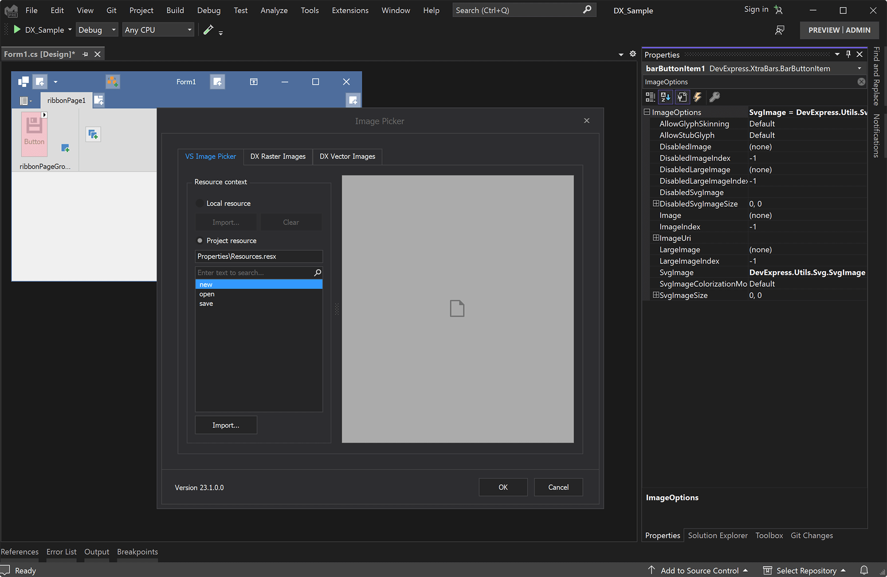Open the Extensions menu
This screenshot has height=577, width=887.
point(350,10)
